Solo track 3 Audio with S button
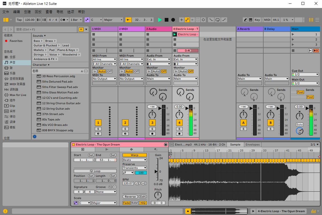 point(152,129)
